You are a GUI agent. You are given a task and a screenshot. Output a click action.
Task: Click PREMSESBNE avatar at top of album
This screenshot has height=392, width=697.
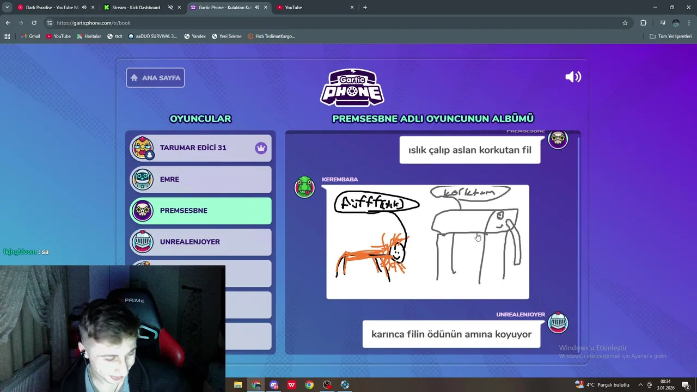click(x=558, y=139)
